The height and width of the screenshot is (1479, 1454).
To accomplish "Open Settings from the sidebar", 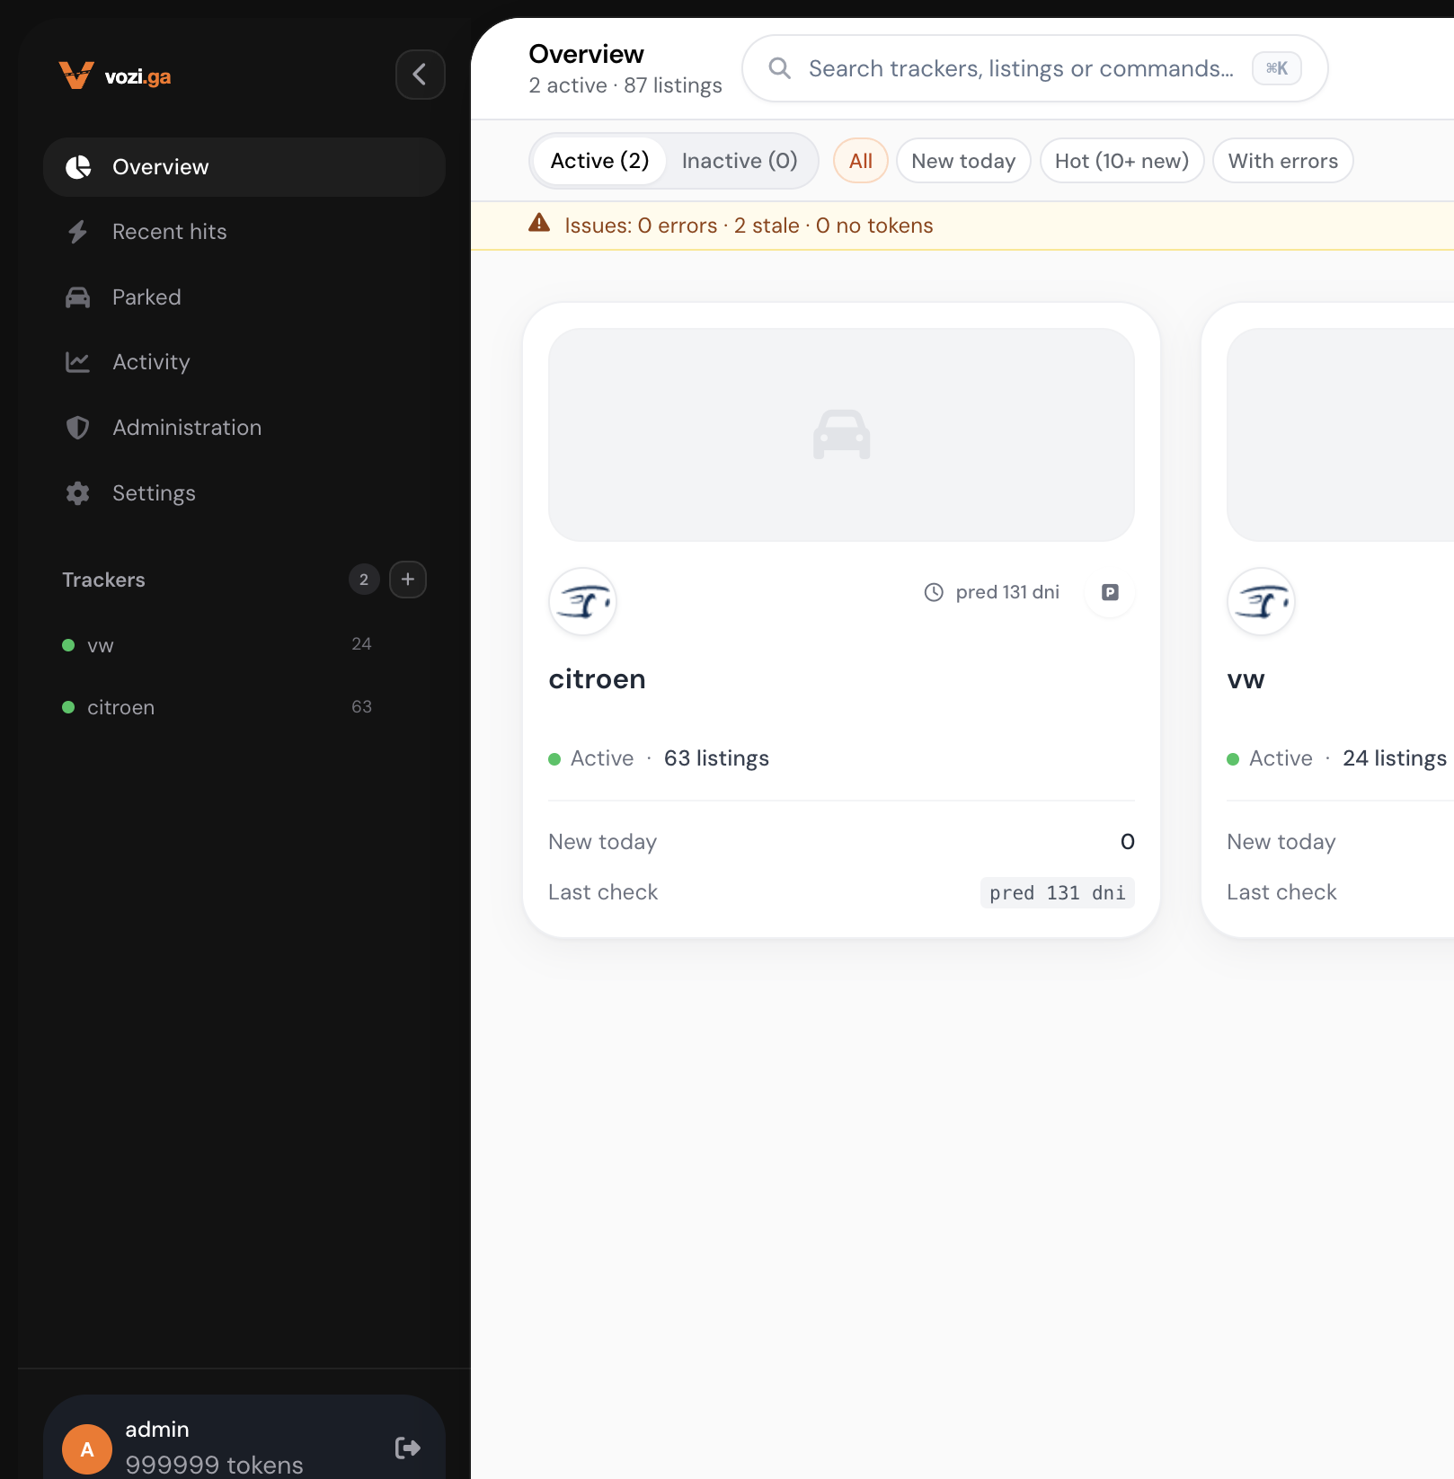I will pos(244,493).
